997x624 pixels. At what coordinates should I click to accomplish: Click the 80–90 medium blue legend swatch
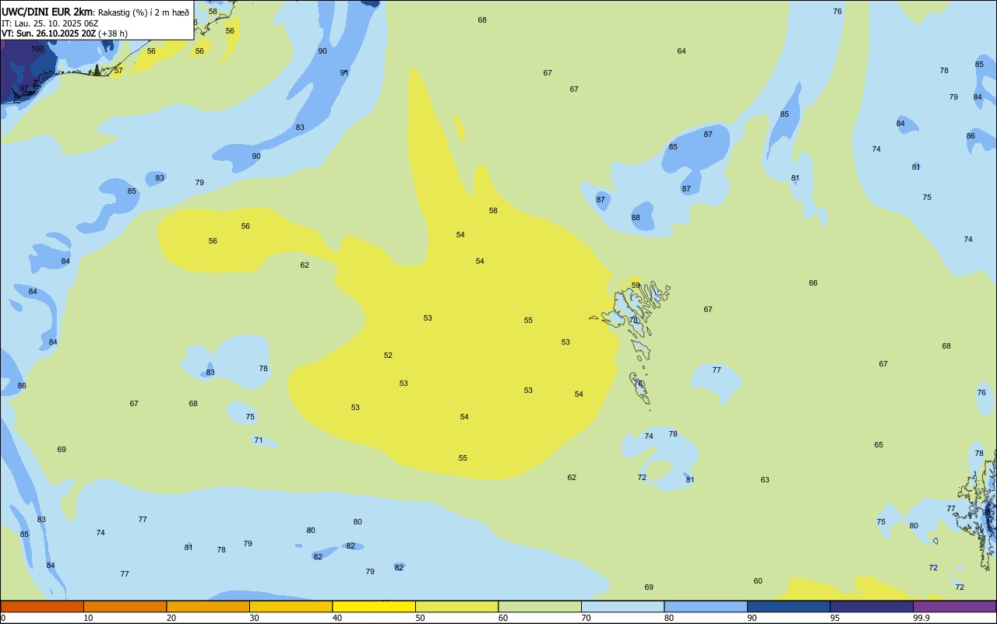[x=706, y=606]
